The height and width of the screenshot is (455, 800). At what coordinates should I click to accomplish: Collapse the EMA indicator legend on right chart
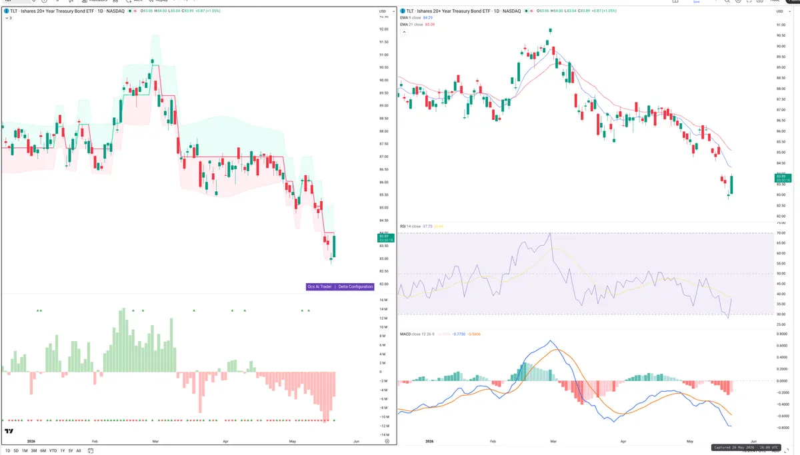click(404, 33)
